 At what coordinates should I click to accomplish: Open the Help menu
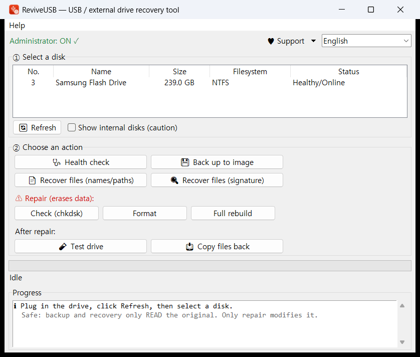point(17,26)
